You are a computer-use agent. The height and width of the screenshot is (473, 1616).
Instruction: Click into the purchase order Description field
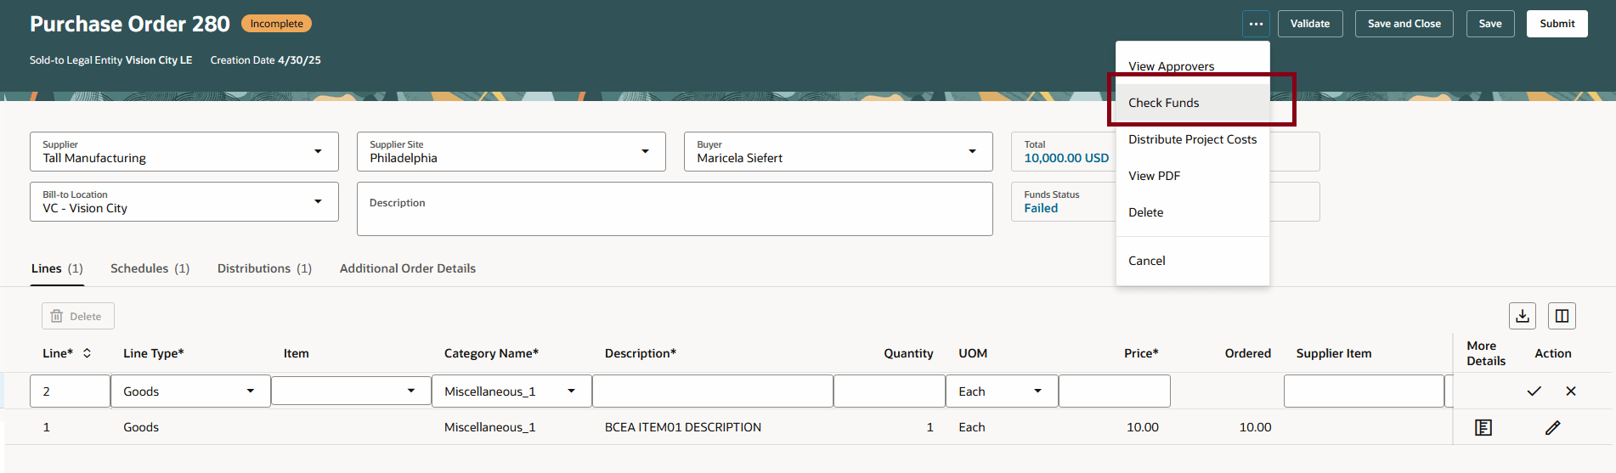point(675,209)
